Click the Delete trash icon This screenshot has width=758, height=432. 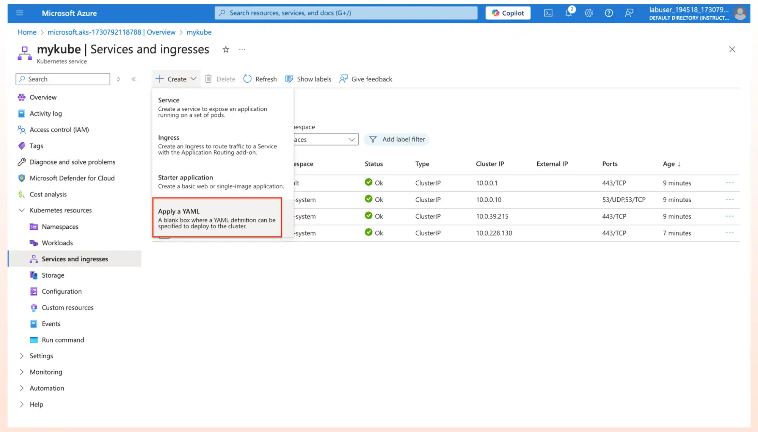pos(208,79)
